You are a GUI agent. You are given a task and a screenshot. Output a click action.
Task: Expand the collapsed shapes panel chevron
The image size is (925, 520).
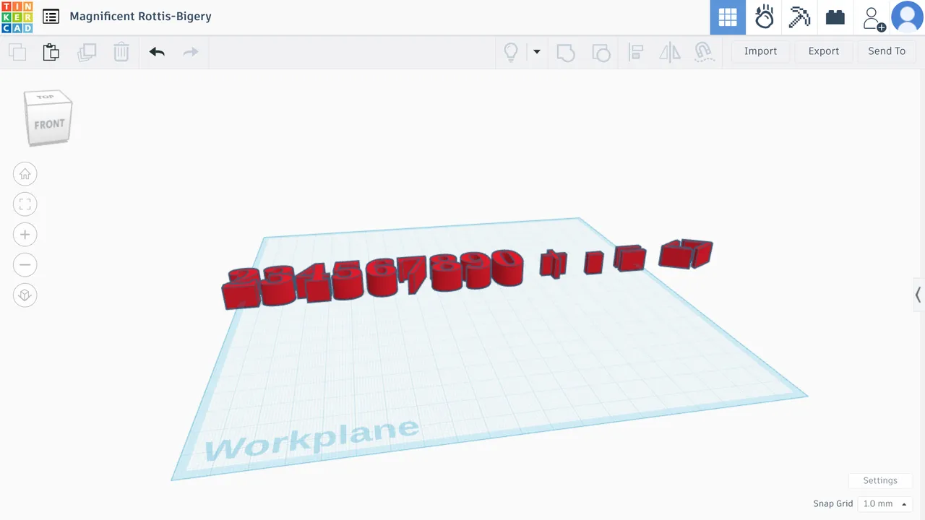[x=918, y=295]
